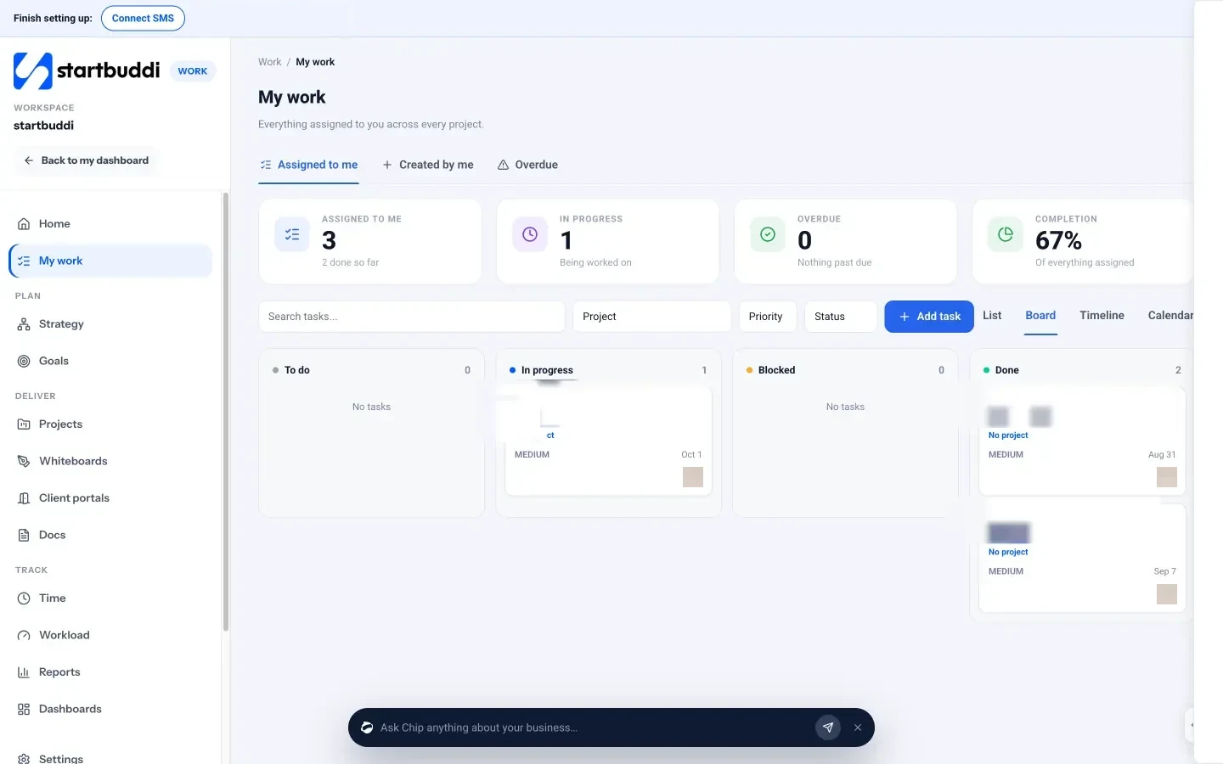Close the Ask Chip bar

click(x=858, y=727)
